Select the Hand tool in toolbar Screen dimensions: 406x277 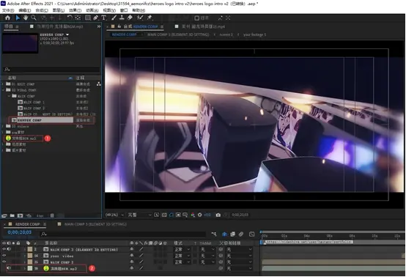pyautogui.click(x=26, y=18)
